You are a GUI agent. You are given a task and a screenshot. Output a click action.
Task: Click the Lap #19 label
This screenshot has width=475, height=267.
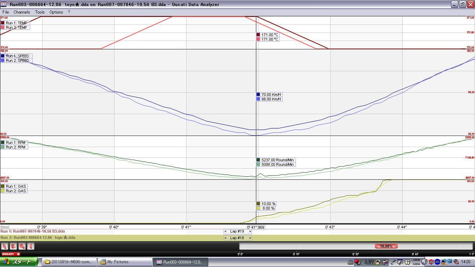[237, 232]
